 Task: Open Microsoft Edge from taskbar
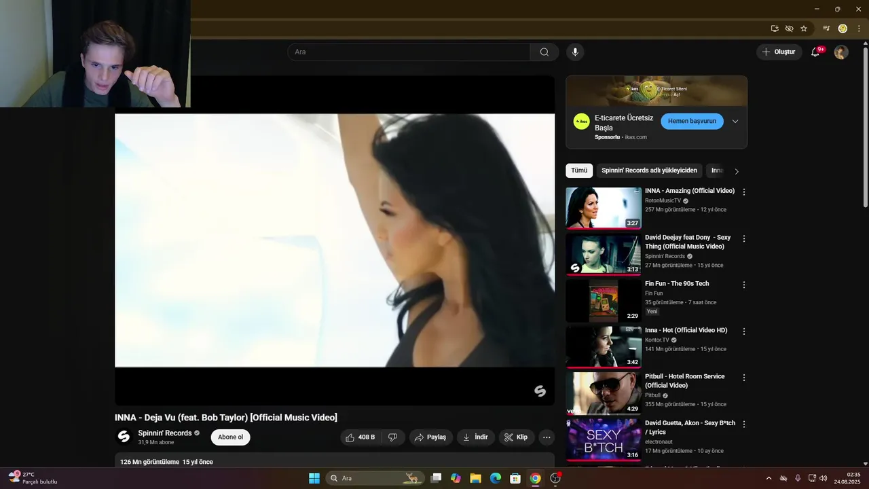click(496, 478)
